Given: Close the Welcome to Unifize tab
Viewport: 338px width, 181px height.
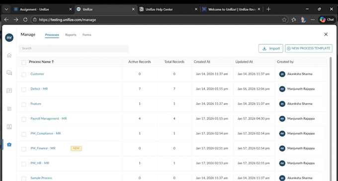Looking at the screenshot, I should pos(259,9).
